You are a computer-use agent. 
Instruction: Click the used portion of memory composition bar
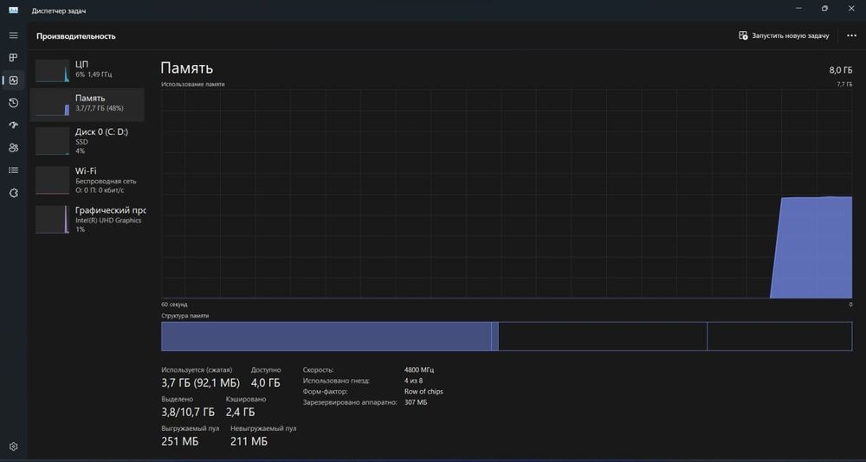click(x=326, y=337)
